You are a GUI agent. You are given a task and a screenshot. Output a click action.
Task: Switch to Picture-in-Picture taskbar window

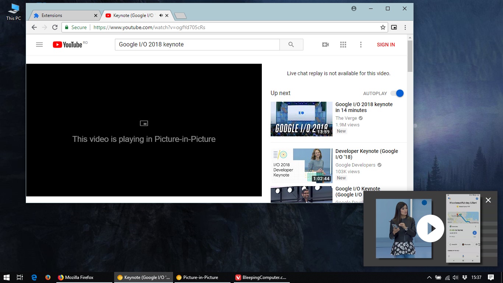click(202, 277)
